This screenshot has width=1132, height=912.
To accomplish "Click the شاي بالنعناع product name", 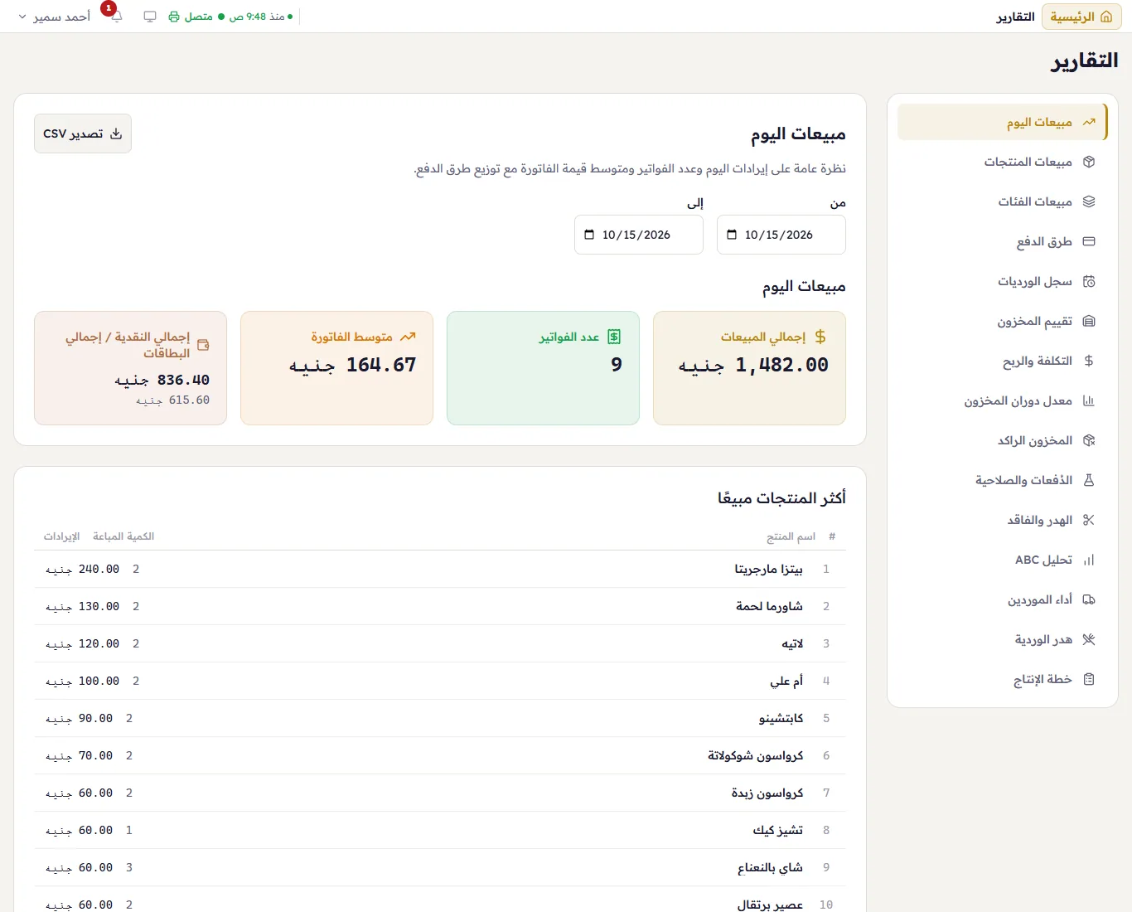I will [770, 867].
